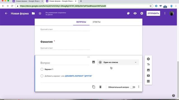Image resolution: width=179 pixels, height=100 pixels.
Task: Add video from side toolbar
Action: (x=148, y=76)
